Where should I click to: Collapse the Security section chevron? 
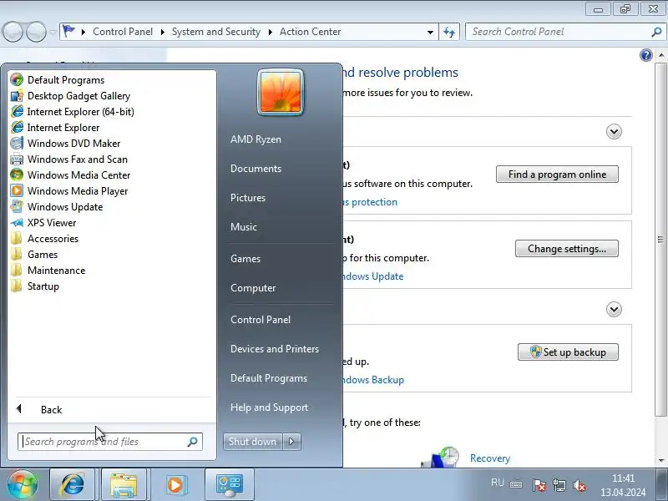tap(614, 131)
